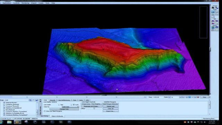Click the blue play button in time controls
This screenshot has width=222, height=125.
[x=190, y=97]
